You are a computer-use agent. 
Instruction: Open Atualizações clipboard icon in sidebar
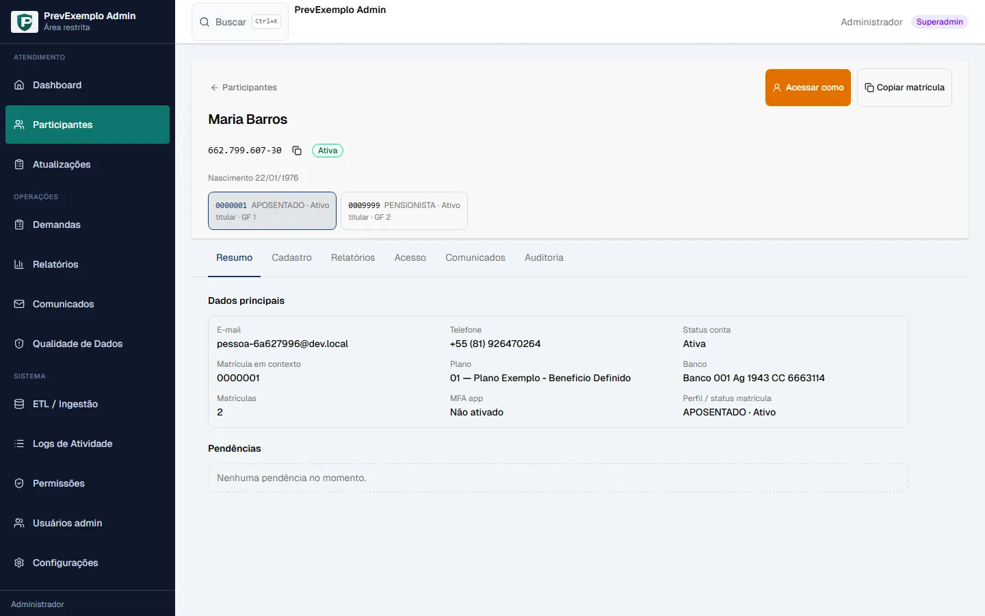[x=19, y=164]
